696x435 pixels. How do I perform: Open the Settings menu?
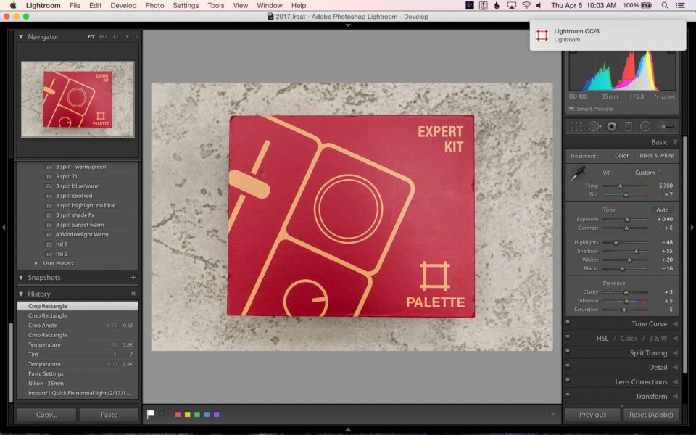tap(186, 5)
